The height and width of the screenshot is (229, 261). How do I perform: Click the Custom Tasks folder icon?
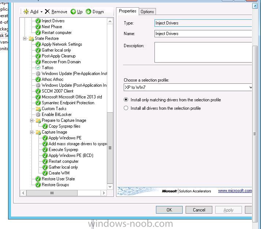coord(38,109)
